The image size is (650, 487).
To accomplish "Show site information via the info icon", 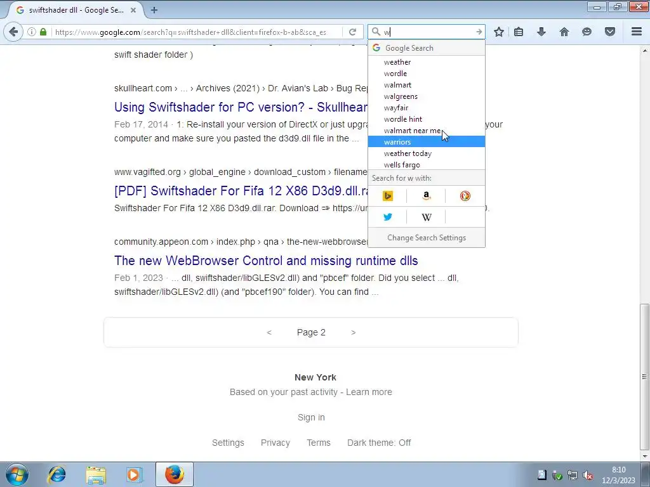I will [x=32, y=32].
